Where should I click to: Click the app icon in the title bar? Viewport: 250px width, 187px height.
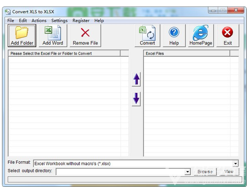(x=8, y=12)
